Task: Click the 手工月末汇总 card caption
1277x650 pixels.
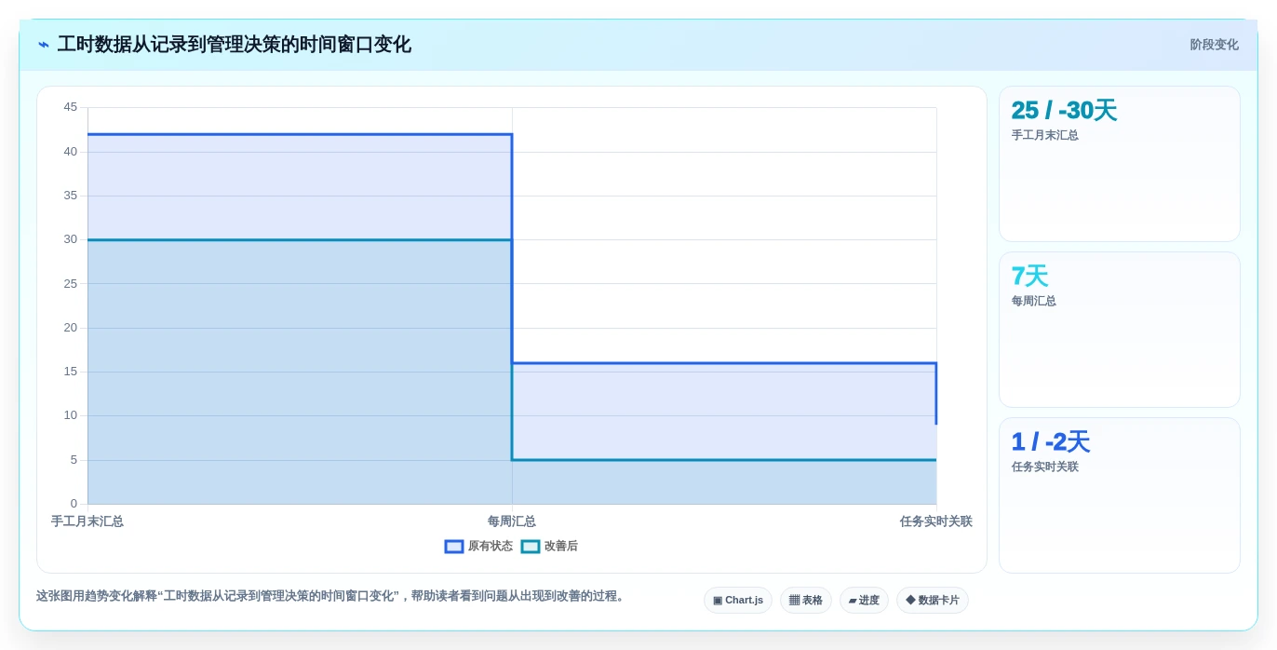Action: click(x=1045, y=135)
